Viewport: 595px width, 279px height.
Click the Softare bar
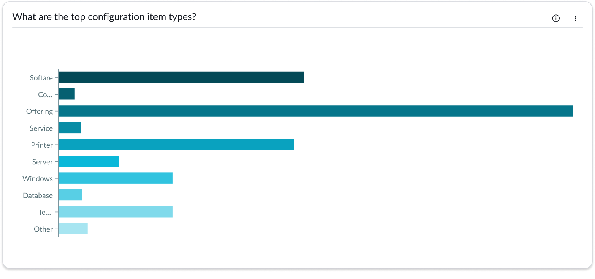pos(180,77)
